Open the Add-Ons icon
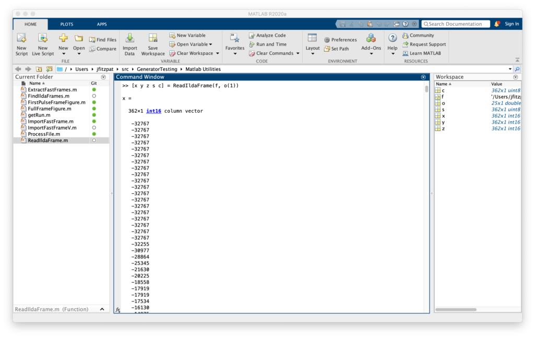Viewport: 535px width, 338px height. pos(371,38)
